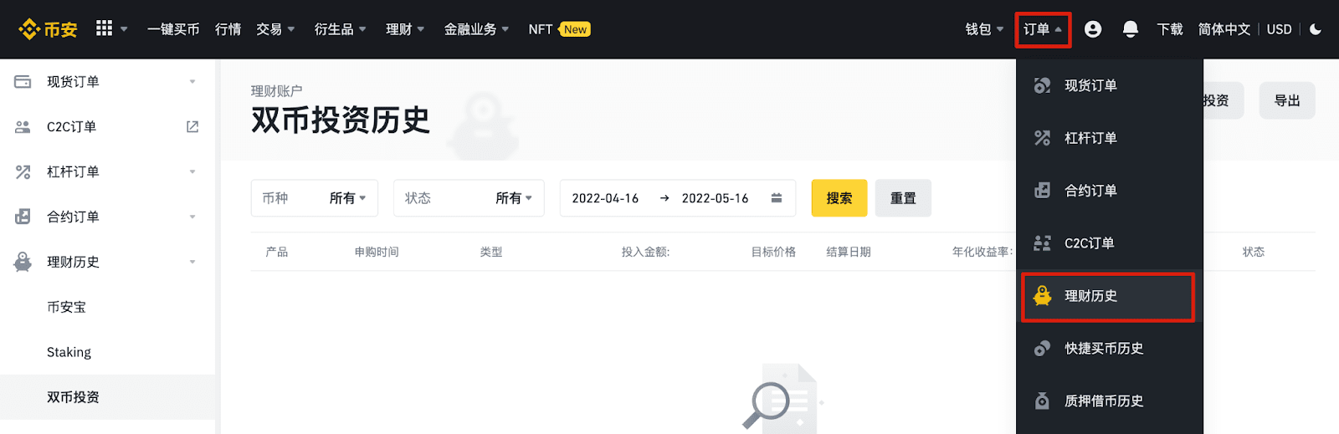This screenshot has height=434, width=1339.
Task: Click 理财历史 yellow icon in dropdown
Action: (x=1042, y=296)
